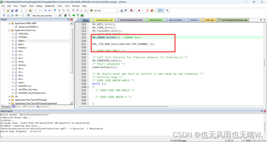Open the DI7_Pin find combo box dropdown

click(118, 10)
